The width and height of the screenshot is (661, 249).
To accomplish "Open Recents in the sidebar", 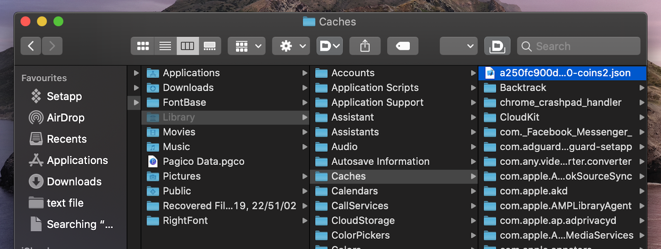I will [58, 139].
